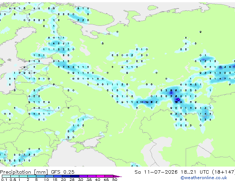Click the '45' legend scale label
Screen dimensions: 235x181
tap(106, 180)
